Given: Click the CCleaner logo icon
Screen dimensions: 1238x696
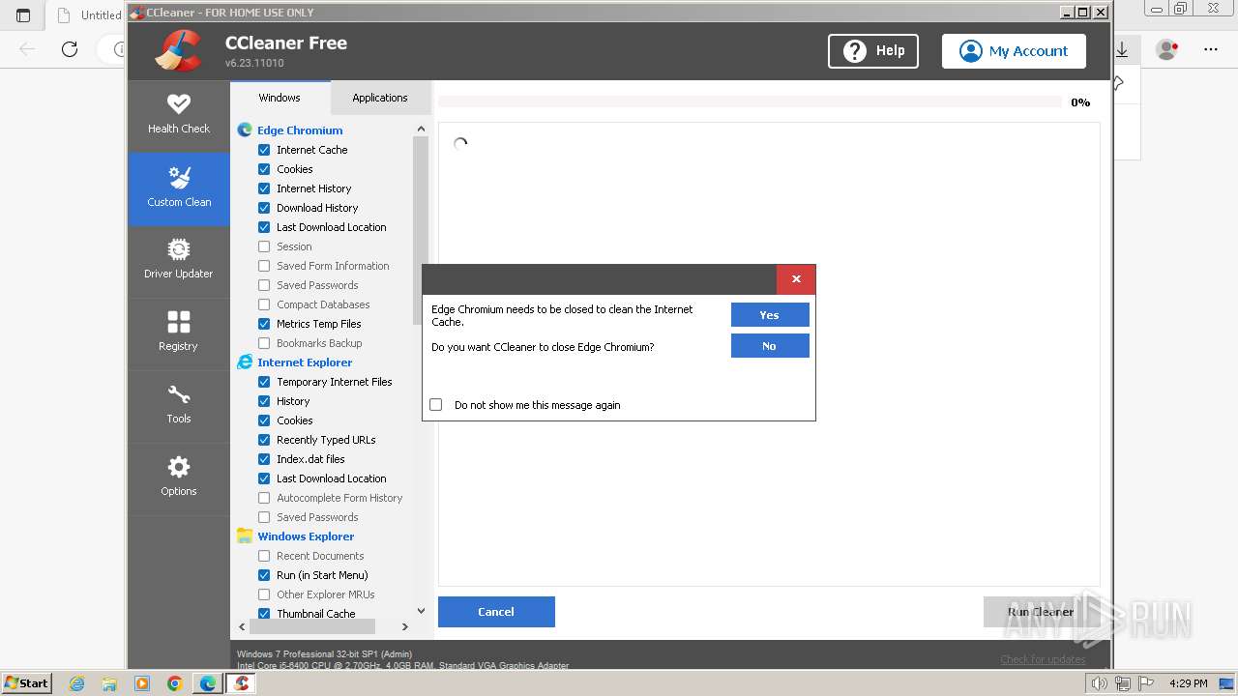Looking at the screenshot, I should point(178,50).
